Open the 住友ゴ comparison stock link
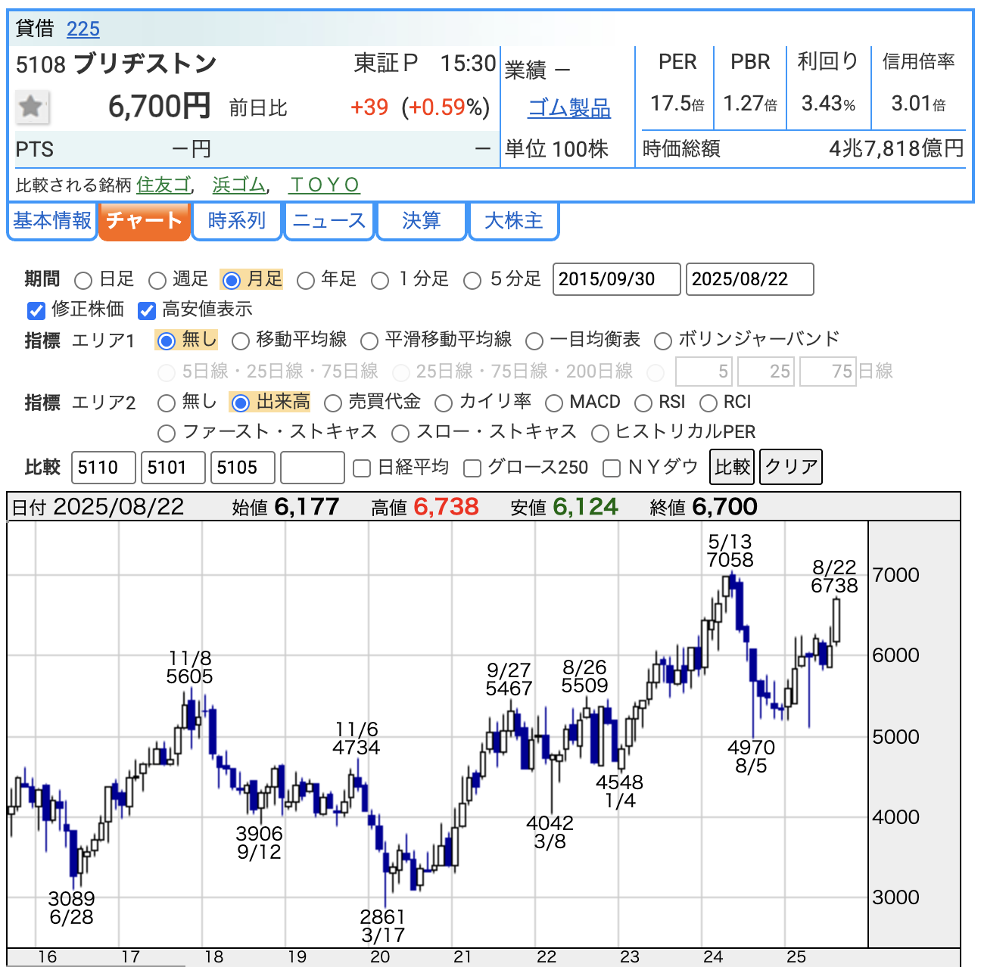 click(x=163, y=185)
